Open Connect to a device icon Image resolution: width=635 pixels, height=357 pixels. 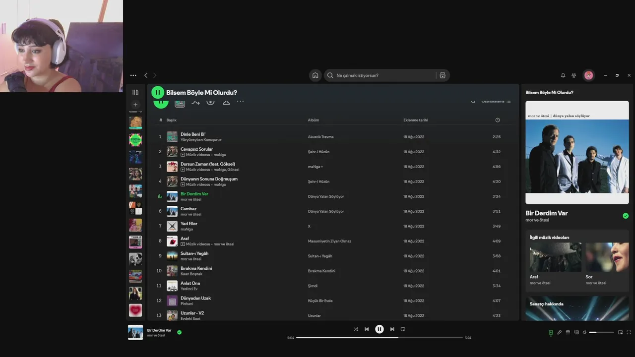[576, 332]
